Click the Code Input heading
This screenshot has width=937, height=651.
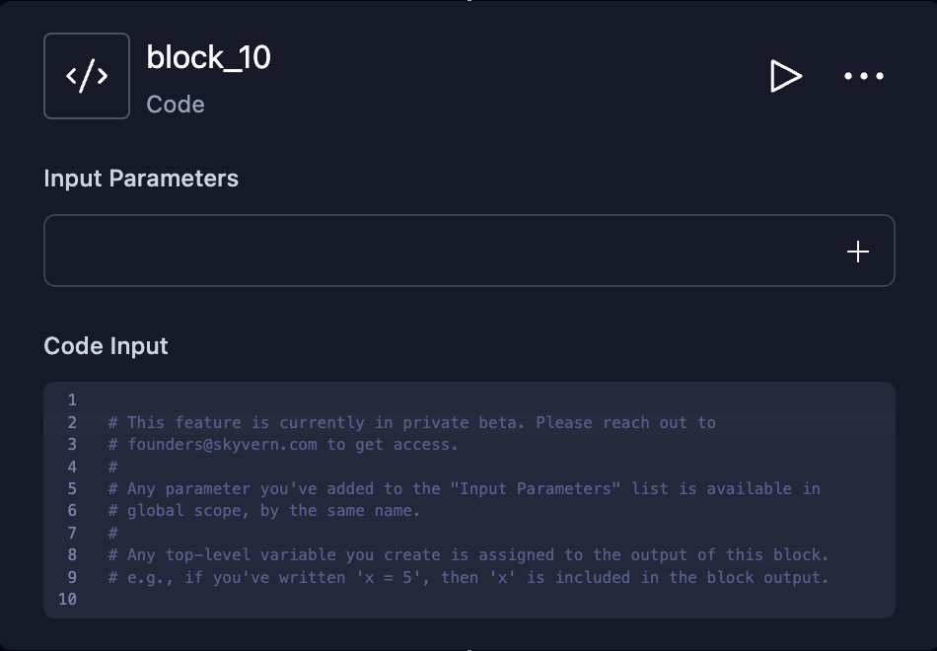(106, 346)
